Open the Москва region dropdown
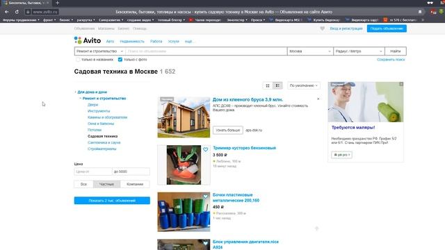 point(310,51)
